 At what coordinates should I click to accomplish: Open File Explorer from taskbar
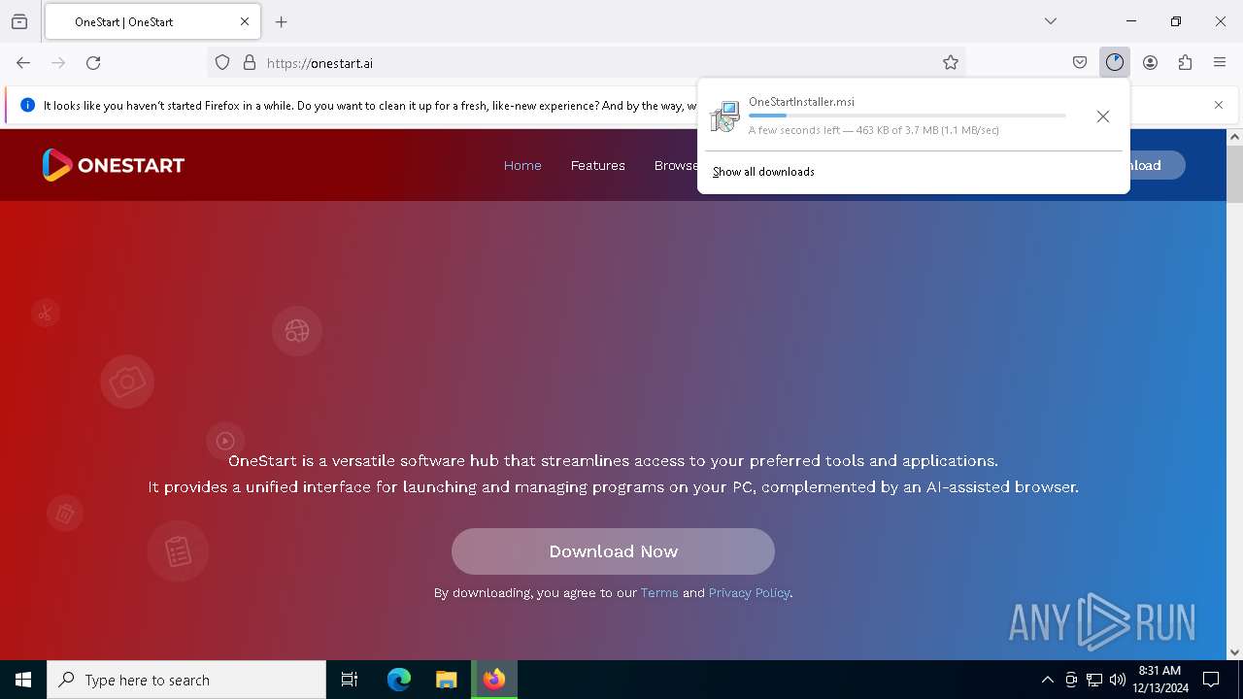[x=446, y=680]
